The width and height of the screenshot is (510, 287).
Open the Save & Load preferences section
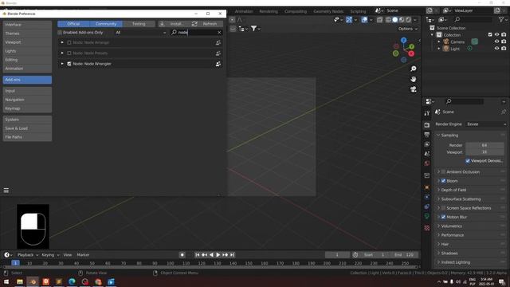point(27,128)
